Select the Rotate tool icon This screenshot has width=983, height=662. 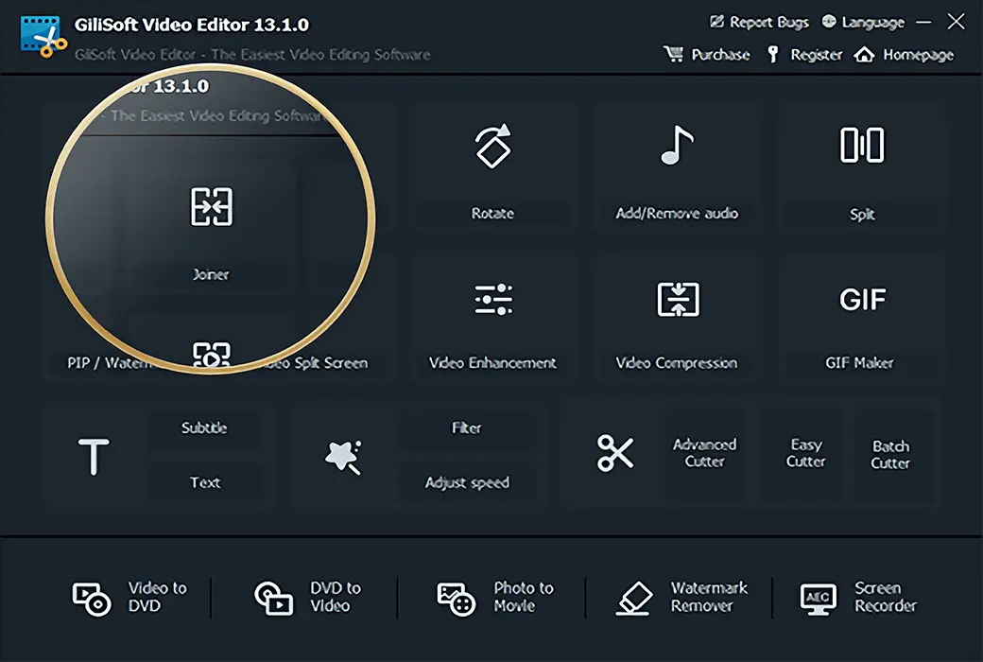[493, 146]
